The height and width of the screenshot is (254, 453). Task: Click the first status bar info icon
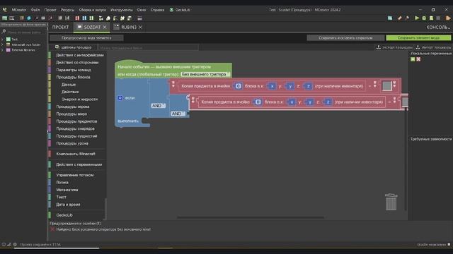[x=4, y=244]
